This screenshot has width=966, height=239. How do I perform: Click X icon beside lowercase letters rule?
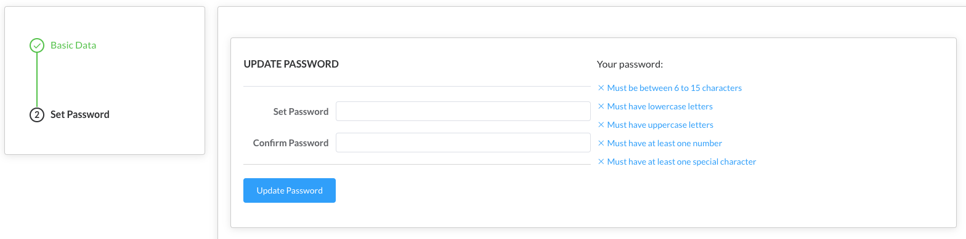click(601, 106)
